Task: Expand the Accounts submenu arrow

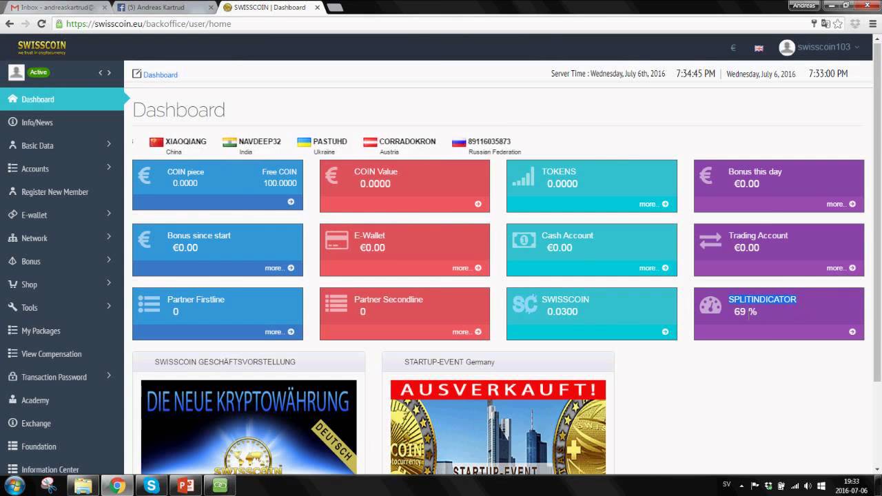Action: click(109, 167)
